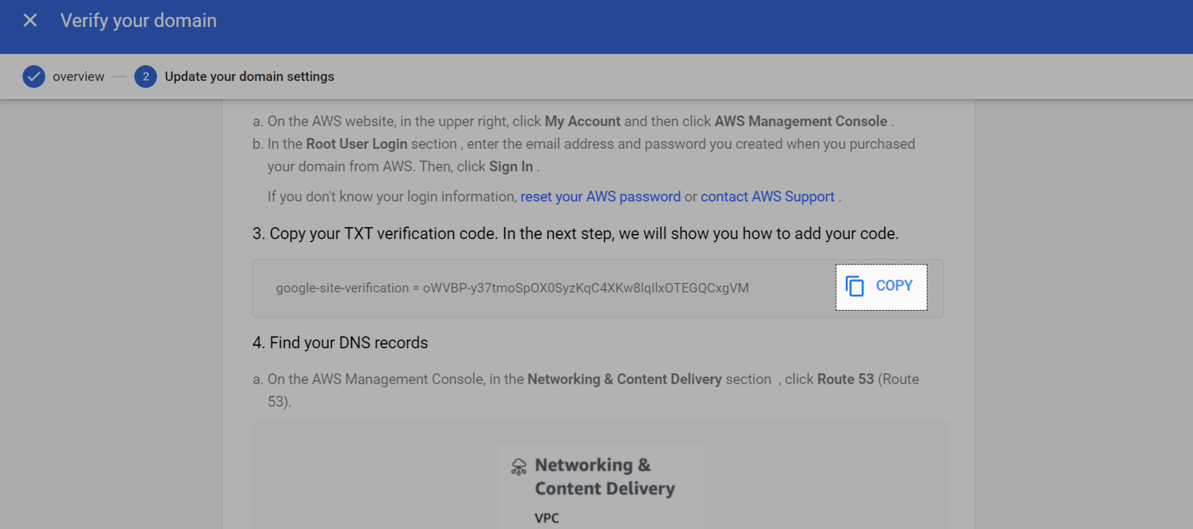
Task: Click the Networking & Content Delivery image heading
Action: point(605,477)
